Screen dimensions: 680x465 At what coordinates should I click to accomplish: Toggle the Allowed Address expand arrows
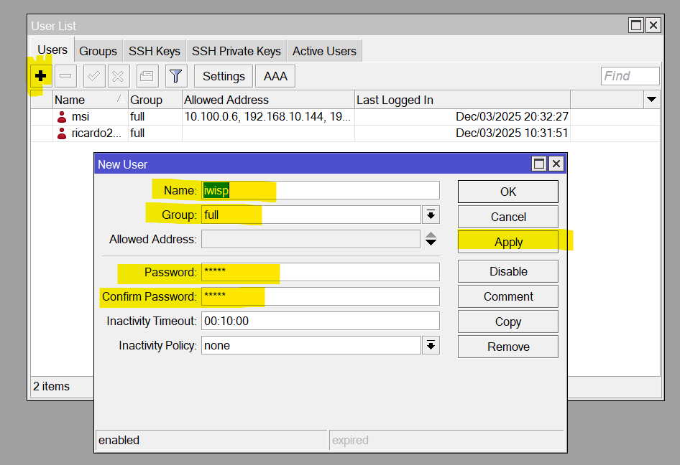pyautogui.click(x=431, y=239)
